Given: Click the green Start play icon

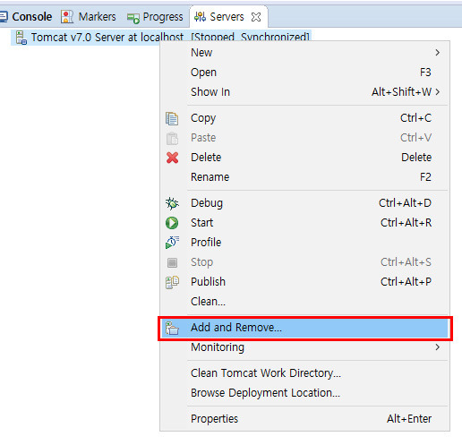Looking at the screenshot, I should [172, 223].
